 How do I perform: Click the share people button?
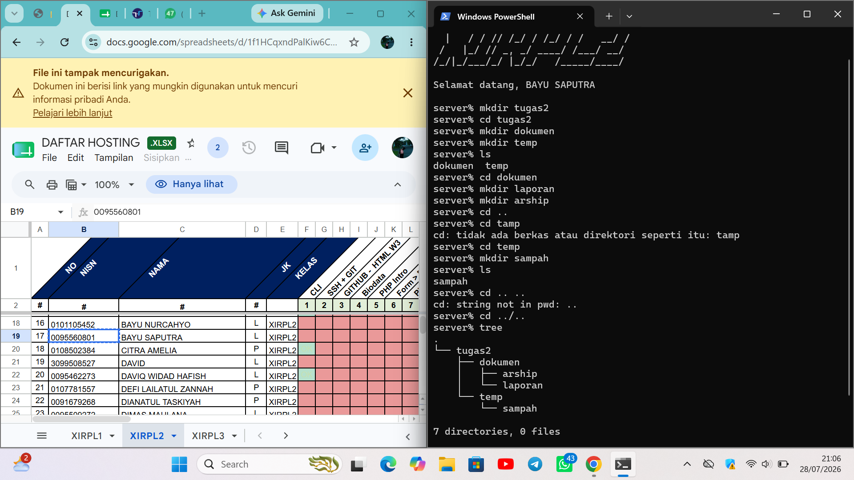click(x=365, y=148)
